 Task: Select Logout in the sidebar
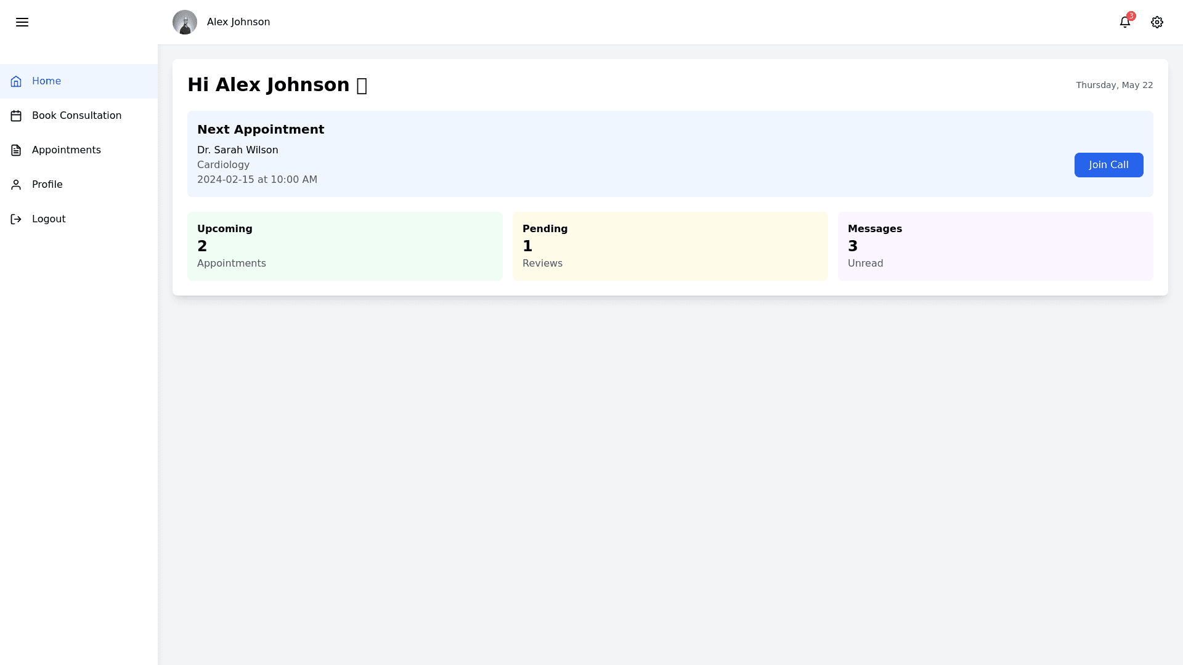click(49, 219)
